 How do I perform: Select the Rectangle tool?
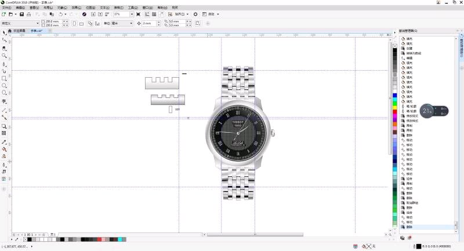pos(4,78)
